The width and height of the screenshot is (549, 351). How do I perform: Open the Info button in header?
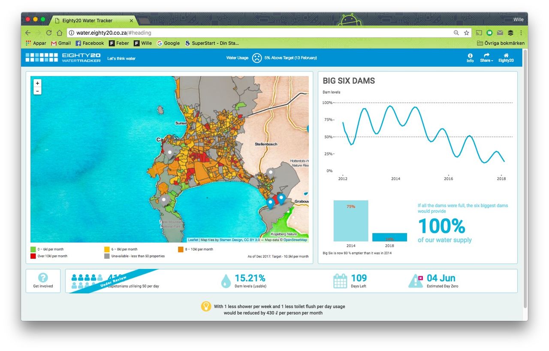470,58
